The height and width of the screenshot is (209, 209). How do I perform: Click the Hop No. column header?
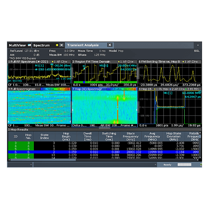(28, 136)
